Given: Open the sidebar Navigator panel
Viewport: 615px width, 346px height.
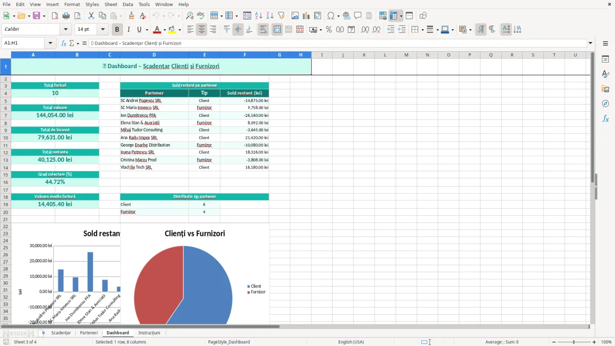Looking at the screenshot, I should pos(605,104).
